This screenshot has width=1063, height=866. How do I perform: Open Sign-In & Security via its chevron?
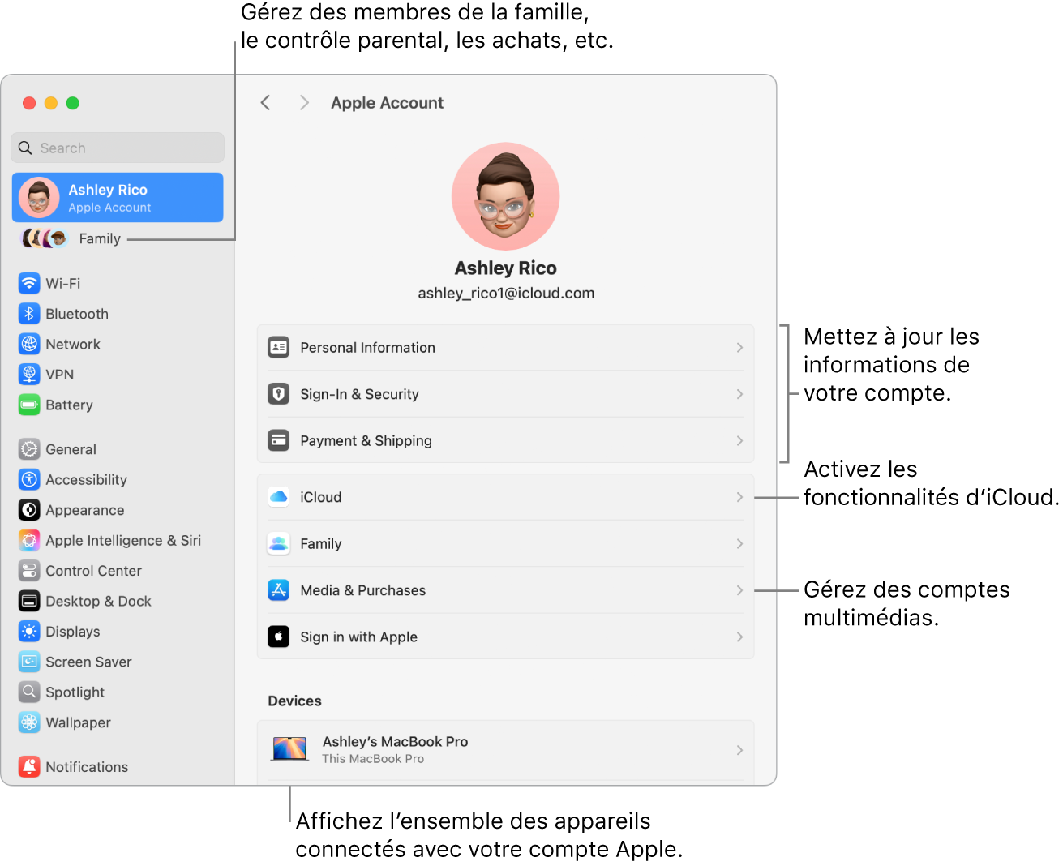[739, 394]
